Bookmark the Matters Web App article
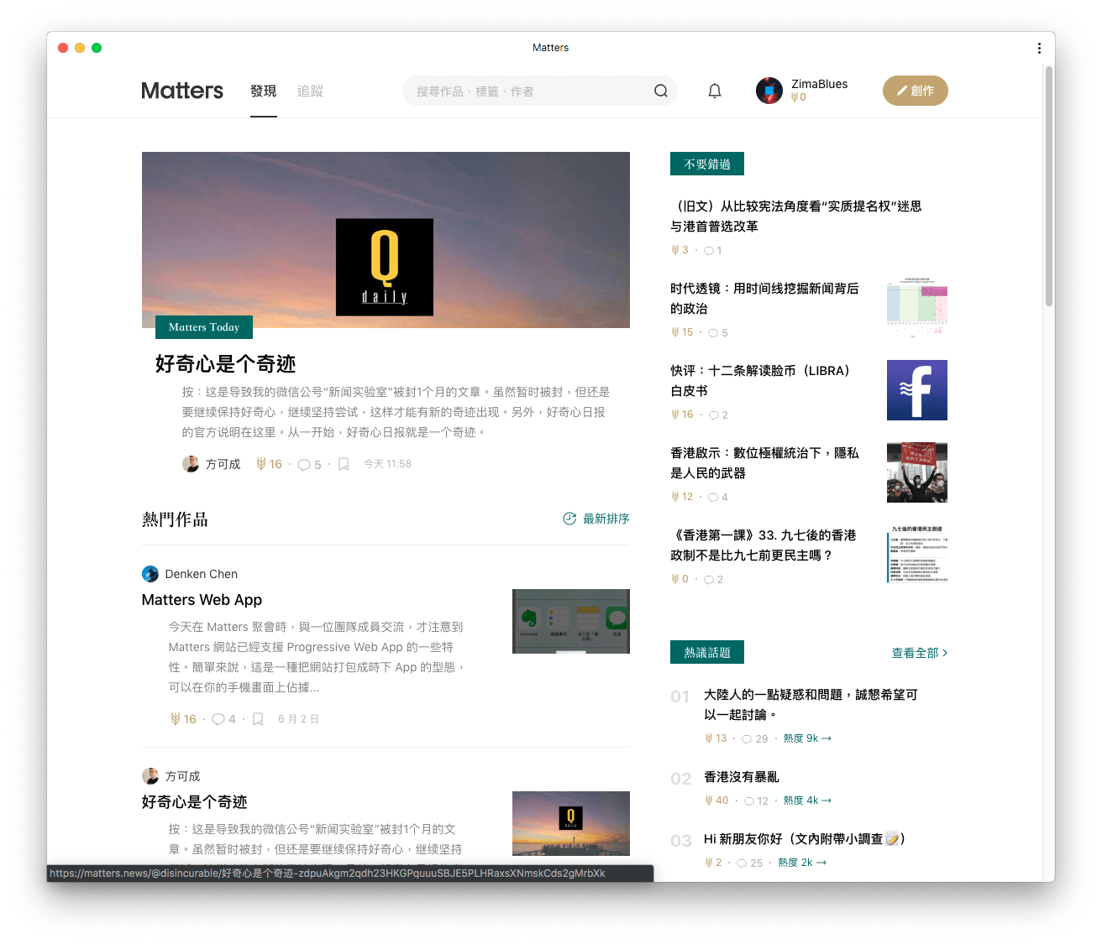The height and width of the screenshot is (944, 1102). click(x=258, y=719)
